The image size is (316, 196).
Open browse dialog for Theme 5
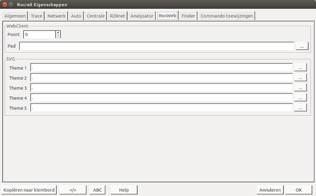click(x=300, y=108)
